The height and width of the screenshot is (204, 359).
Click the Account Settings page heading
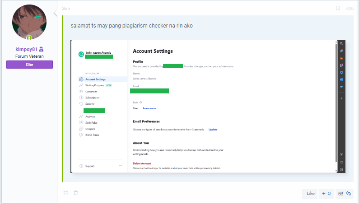(x=153, y=51)
